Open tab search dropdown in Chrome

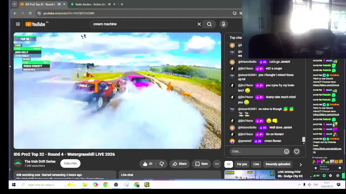click(14, 4)
